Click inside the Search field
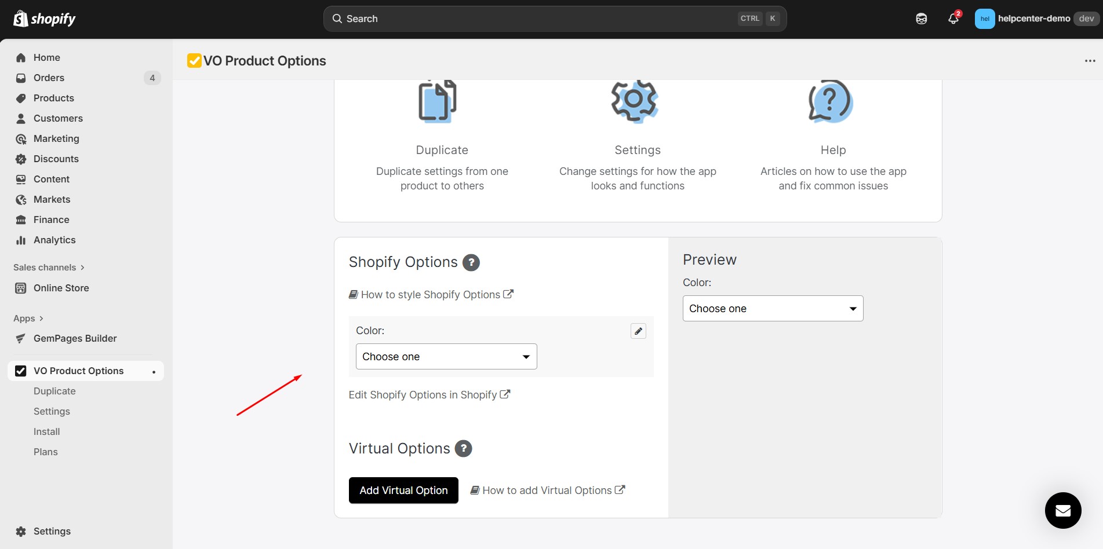This screenshot has width=1103, height=549. pos(522,18)
